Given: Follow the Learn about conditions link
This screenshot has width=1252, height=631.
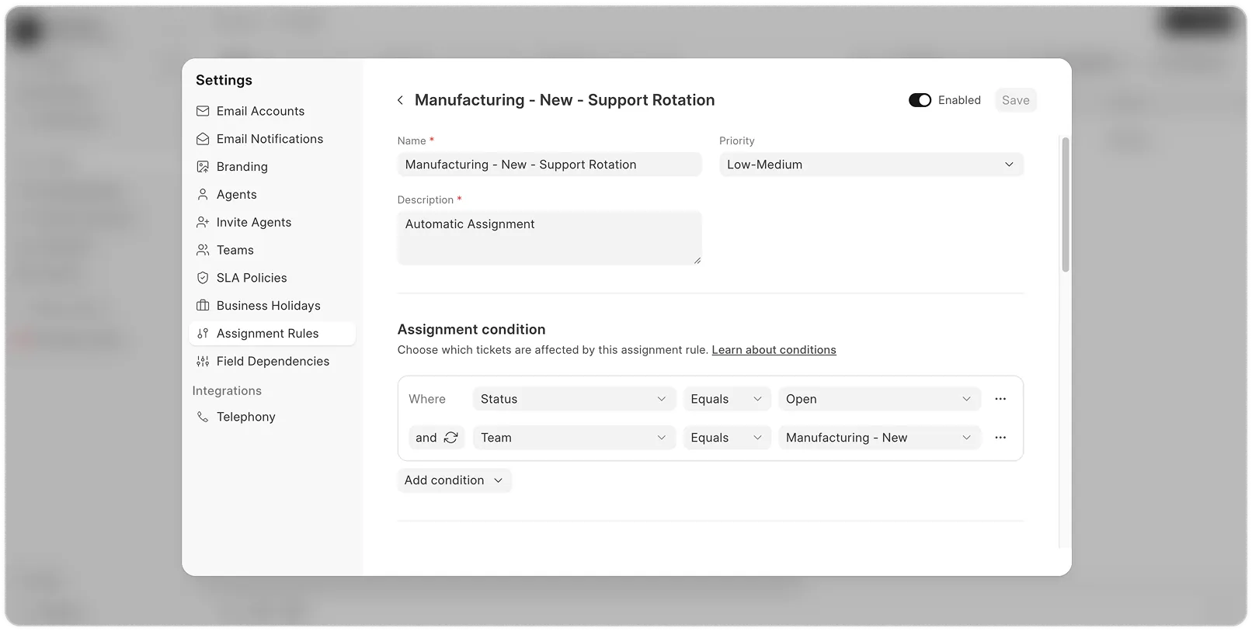Looking at the screenshot, I should pos(774,350).
